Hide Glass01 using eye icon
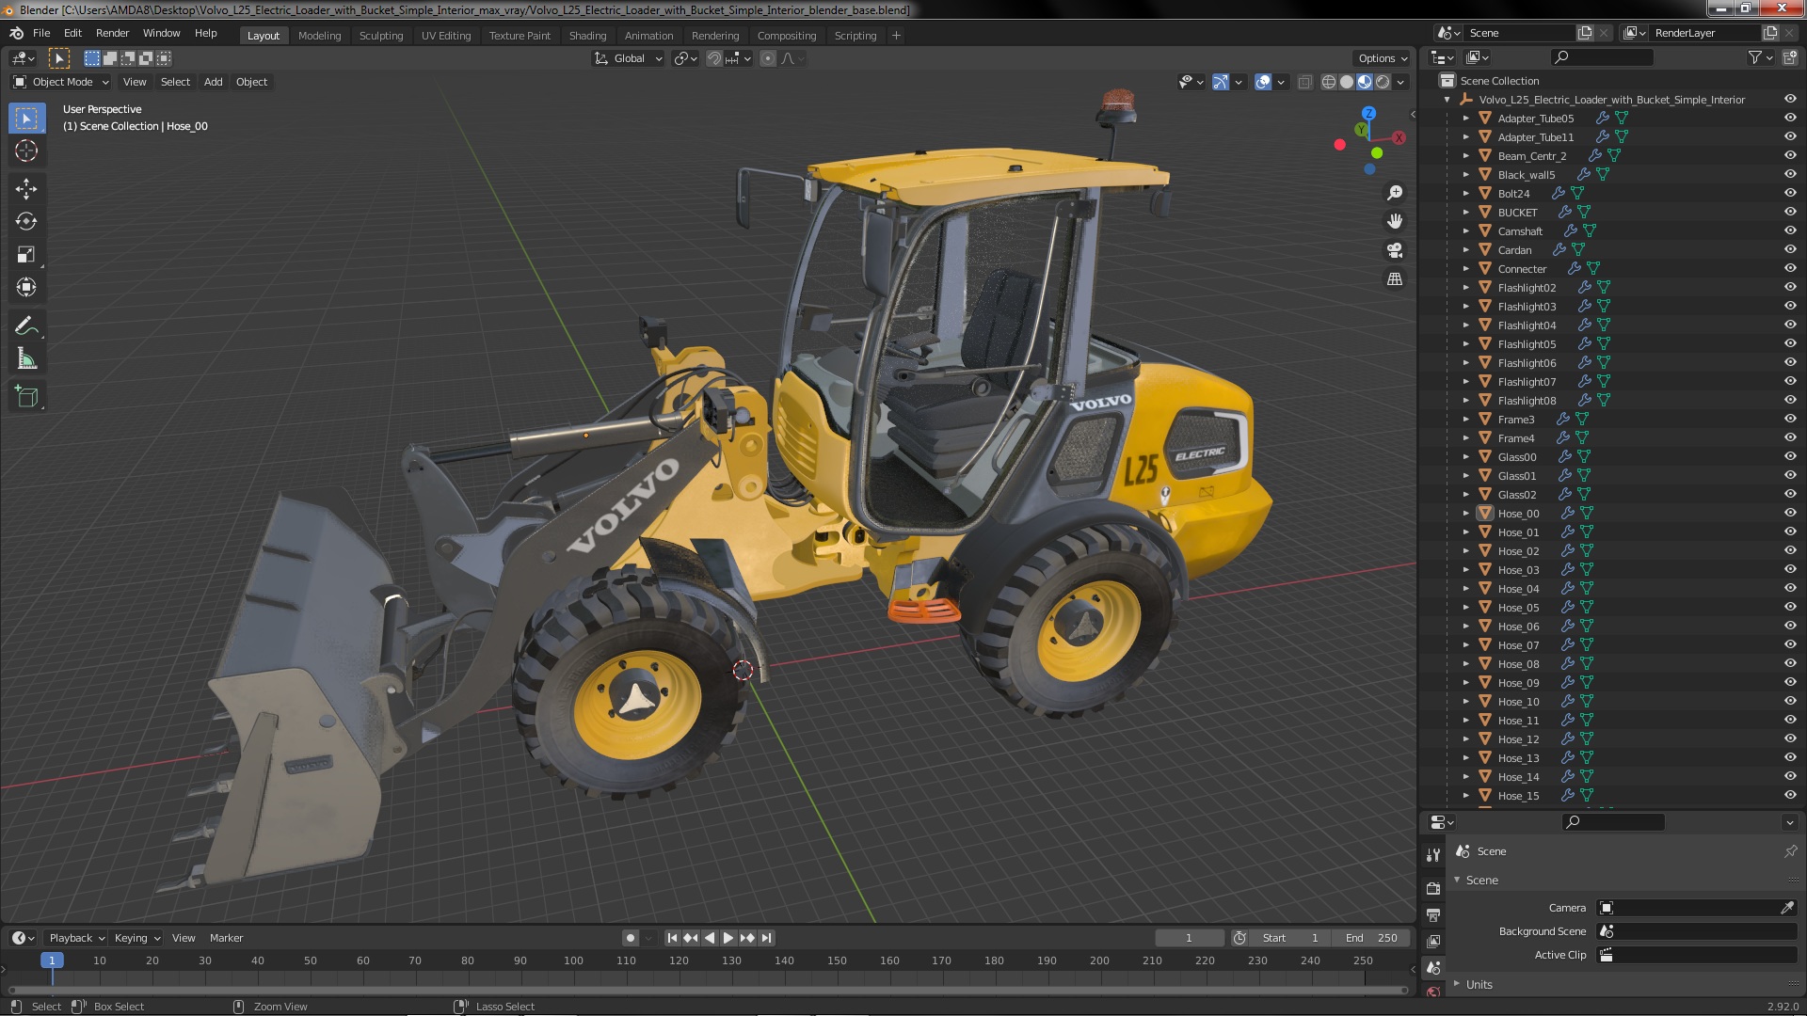This screenshot has height=1016, width=1807. click(1789, 475)
